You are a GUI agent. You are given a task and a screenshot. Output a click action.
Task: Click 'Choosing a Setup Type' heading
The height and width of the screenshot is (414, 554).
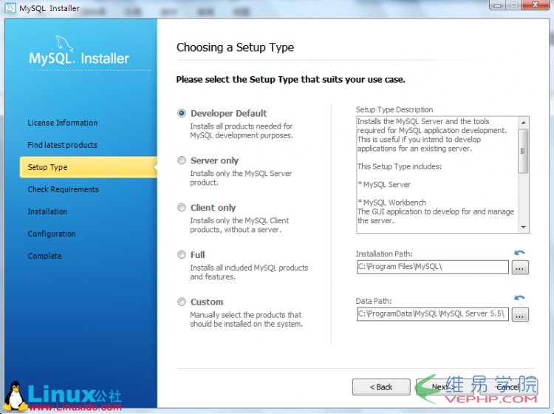coord(235,47)
